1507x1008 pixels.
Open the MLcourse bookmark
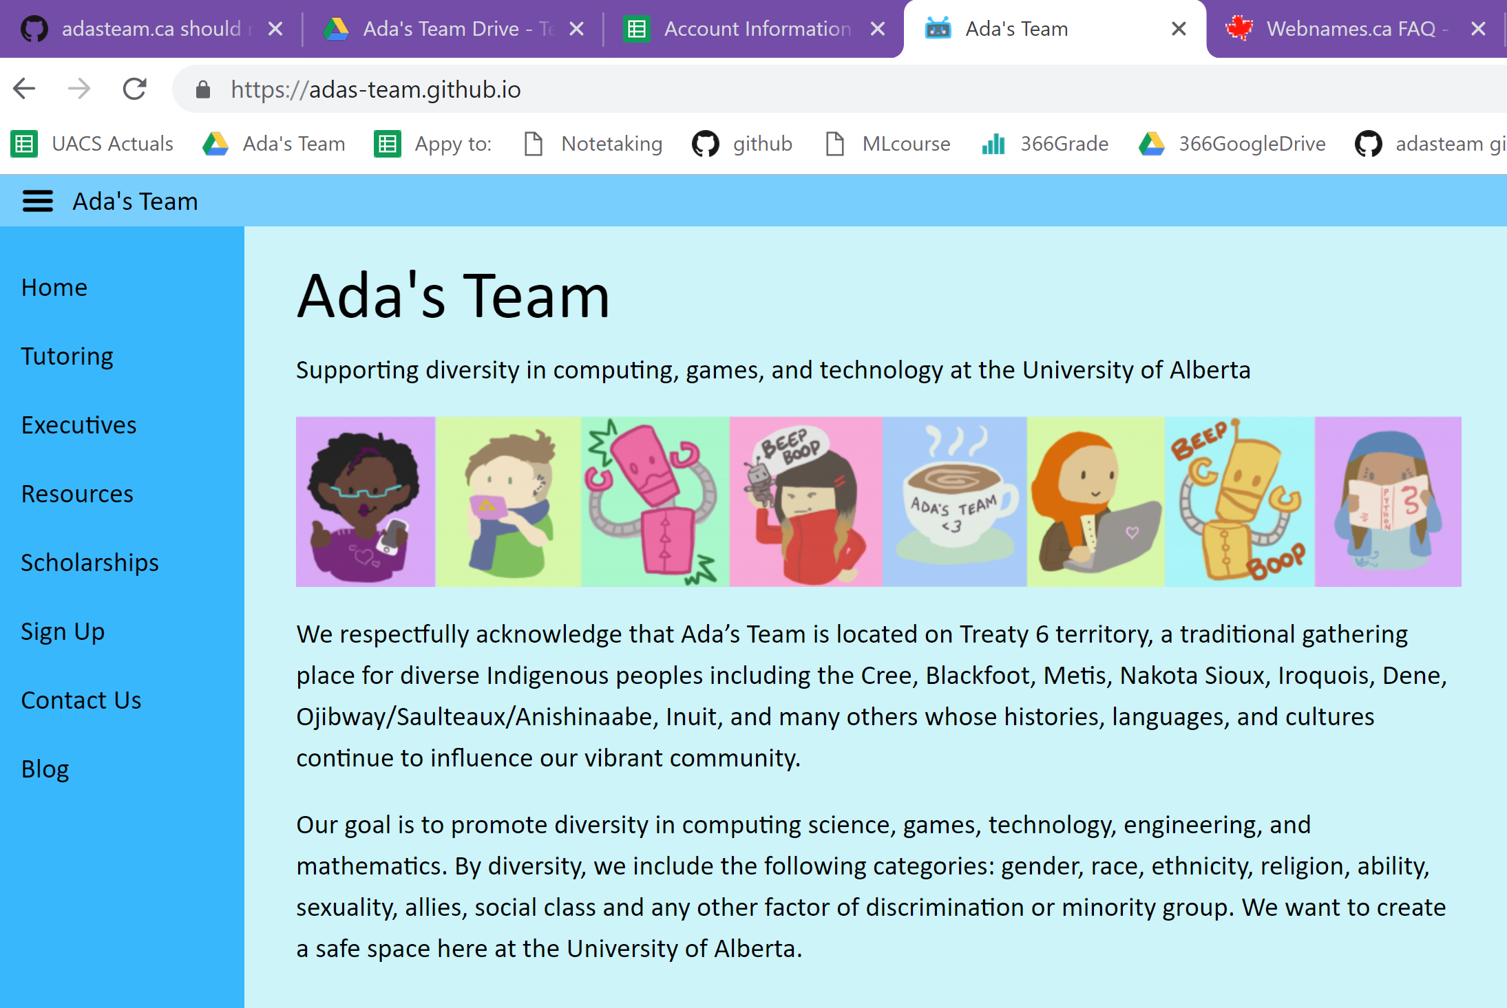point(887,144)
